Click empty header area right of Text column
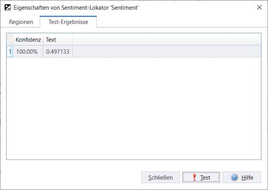This screenshot has height=190, width=268. [x=167, y=40]
